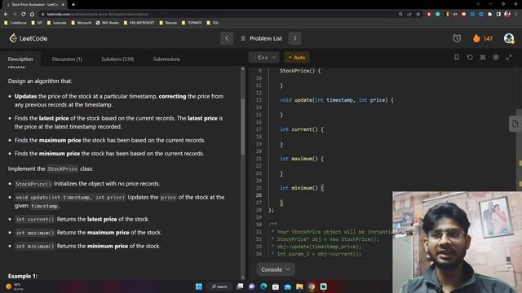
Task: Open the Solutions (339) tab
Action: click(x=117, y=59)
